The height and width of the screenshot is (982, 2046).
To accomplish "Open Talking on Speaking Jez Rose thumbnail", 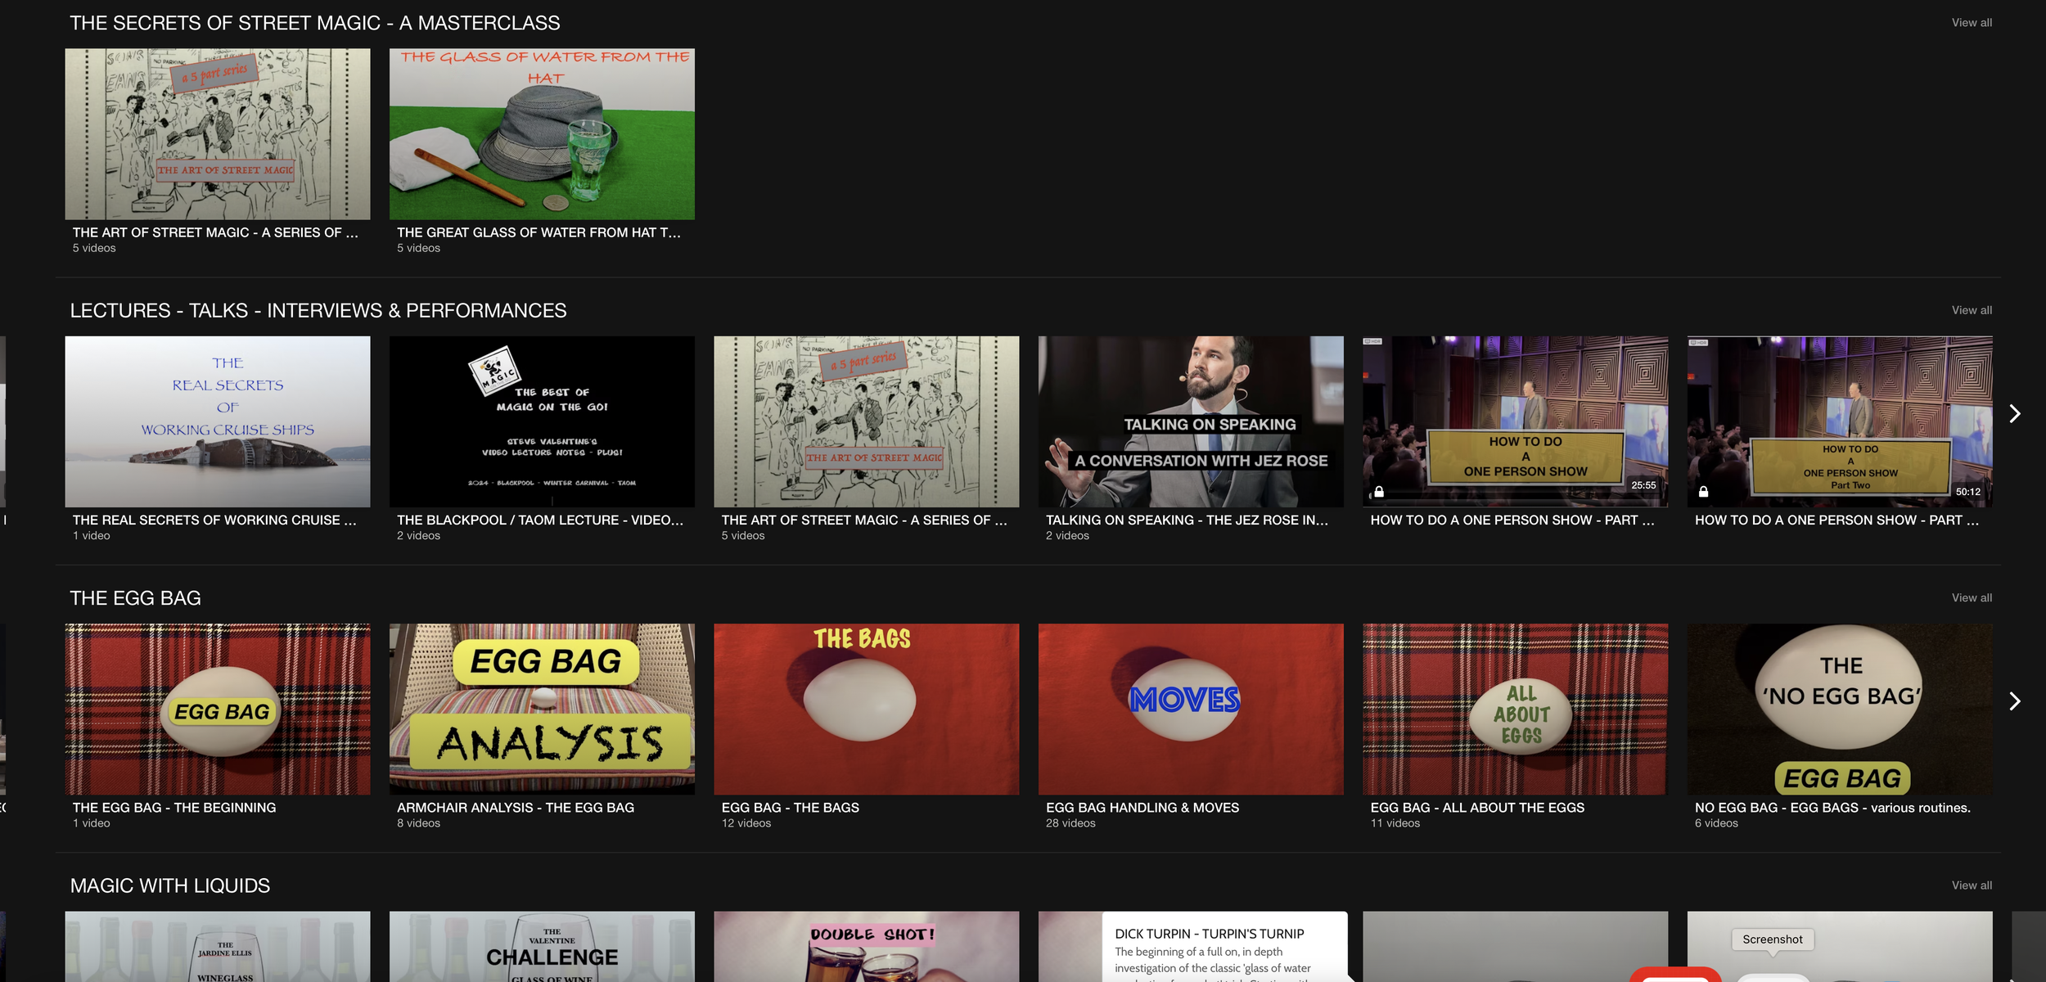I will click(x=1190, y=421).
